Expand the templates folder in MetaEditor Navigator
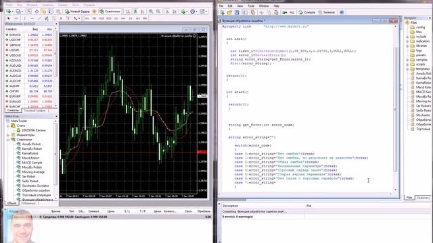 pyautogui.click(x=407, y=69)
